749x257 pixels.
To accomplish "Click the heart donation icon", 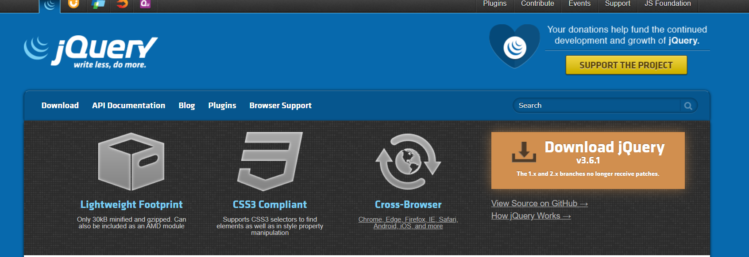I will [x=515, y=46].
